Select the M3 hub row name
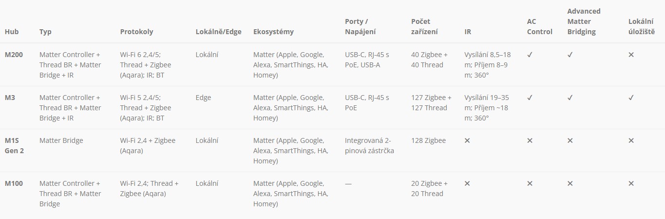Screen dimensions: 665x219 [10, 98]
